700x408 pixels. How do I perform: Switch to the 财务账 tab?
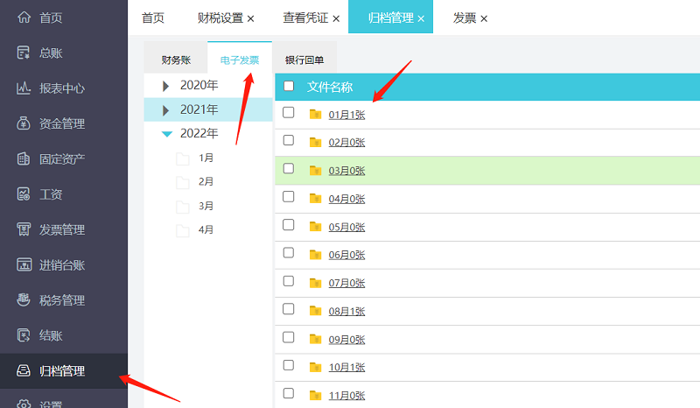176,60
